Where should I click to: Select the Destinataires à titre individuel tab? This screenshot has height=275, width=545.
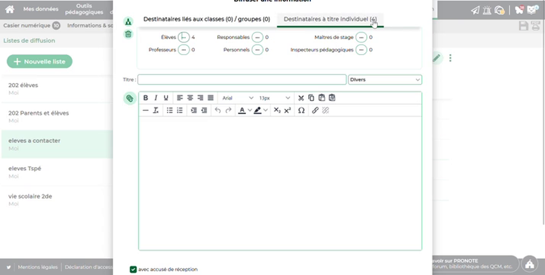pos(330,19)
